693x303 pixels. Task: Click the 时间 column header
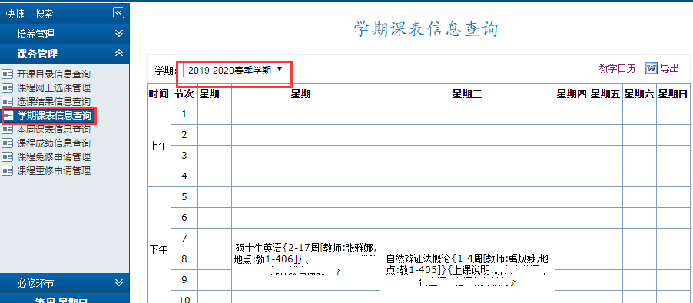pyautogui.click(x=159, y=94)
